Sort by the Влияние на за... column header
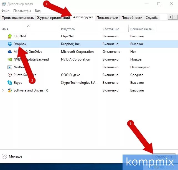This screenshot has height=170, width=178. click(142, 28)
